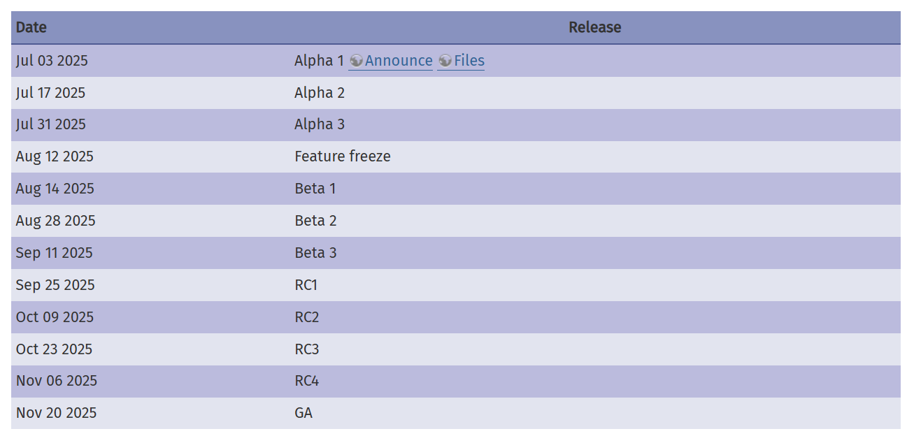Image resolution: width=907 pixels, height=436 pixels.
Task: Open the Alpha 1 Announce link
Action: [x=399, y=61]
